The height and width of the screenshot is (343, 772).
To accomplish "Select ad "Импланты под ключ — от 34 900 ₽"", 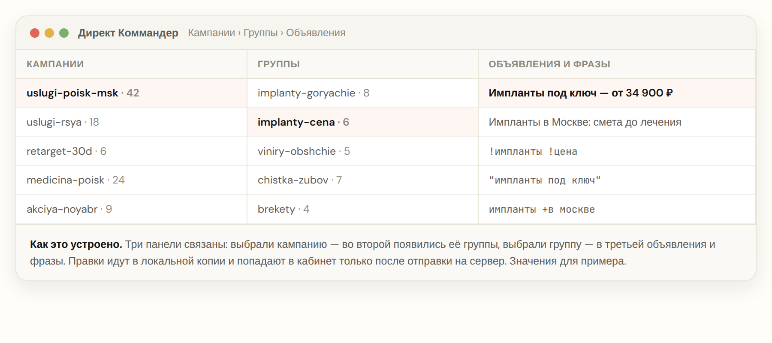I will tap(617, 93).
